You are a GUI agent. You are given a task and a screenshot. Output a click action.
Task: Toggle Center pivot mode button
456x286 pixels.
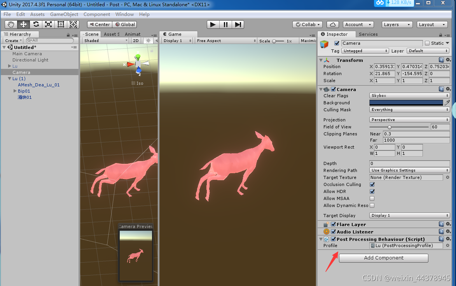100,25
